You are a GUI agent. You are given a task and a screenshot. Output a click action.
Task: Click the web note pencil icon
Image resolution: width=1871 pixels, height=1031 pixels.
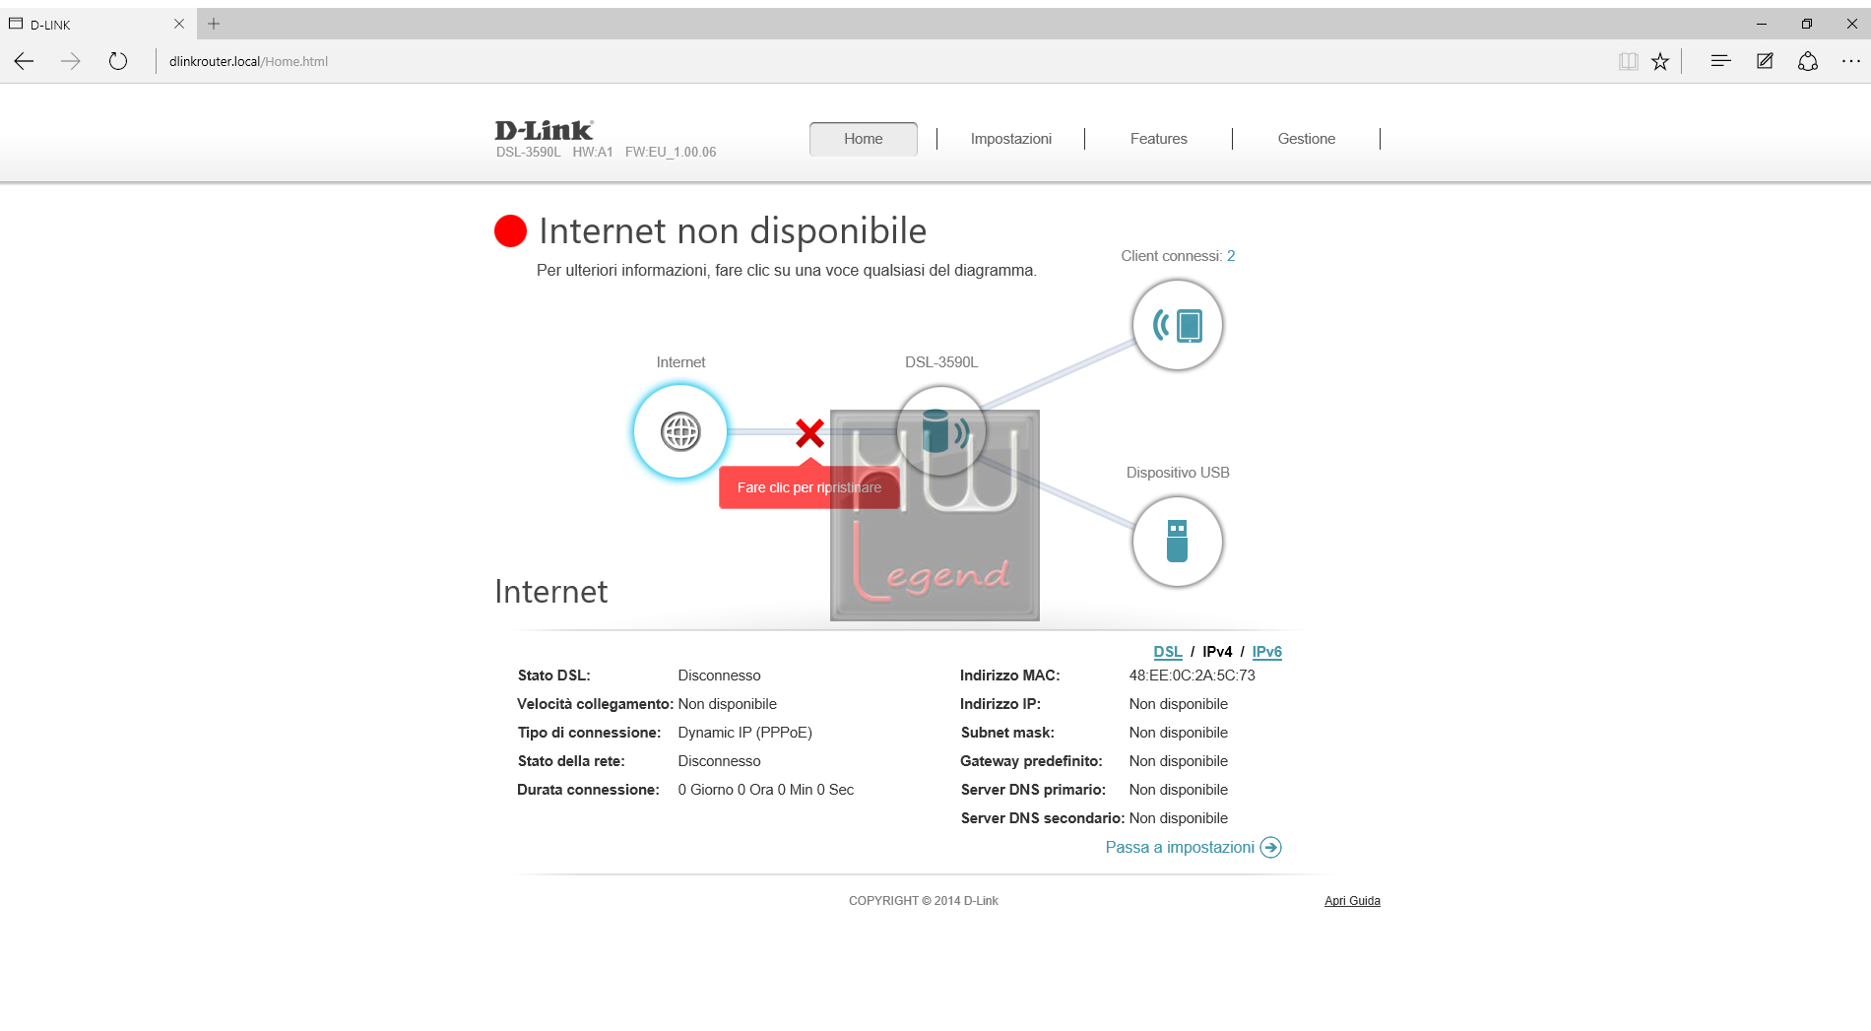point(1765,61)
